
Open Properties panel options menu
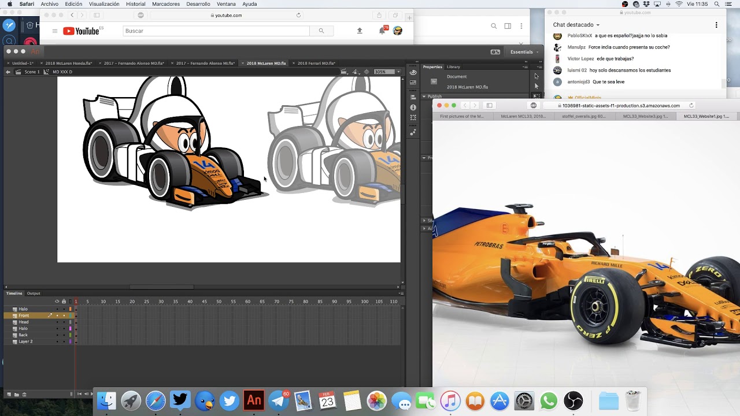(x=525, y=66)
